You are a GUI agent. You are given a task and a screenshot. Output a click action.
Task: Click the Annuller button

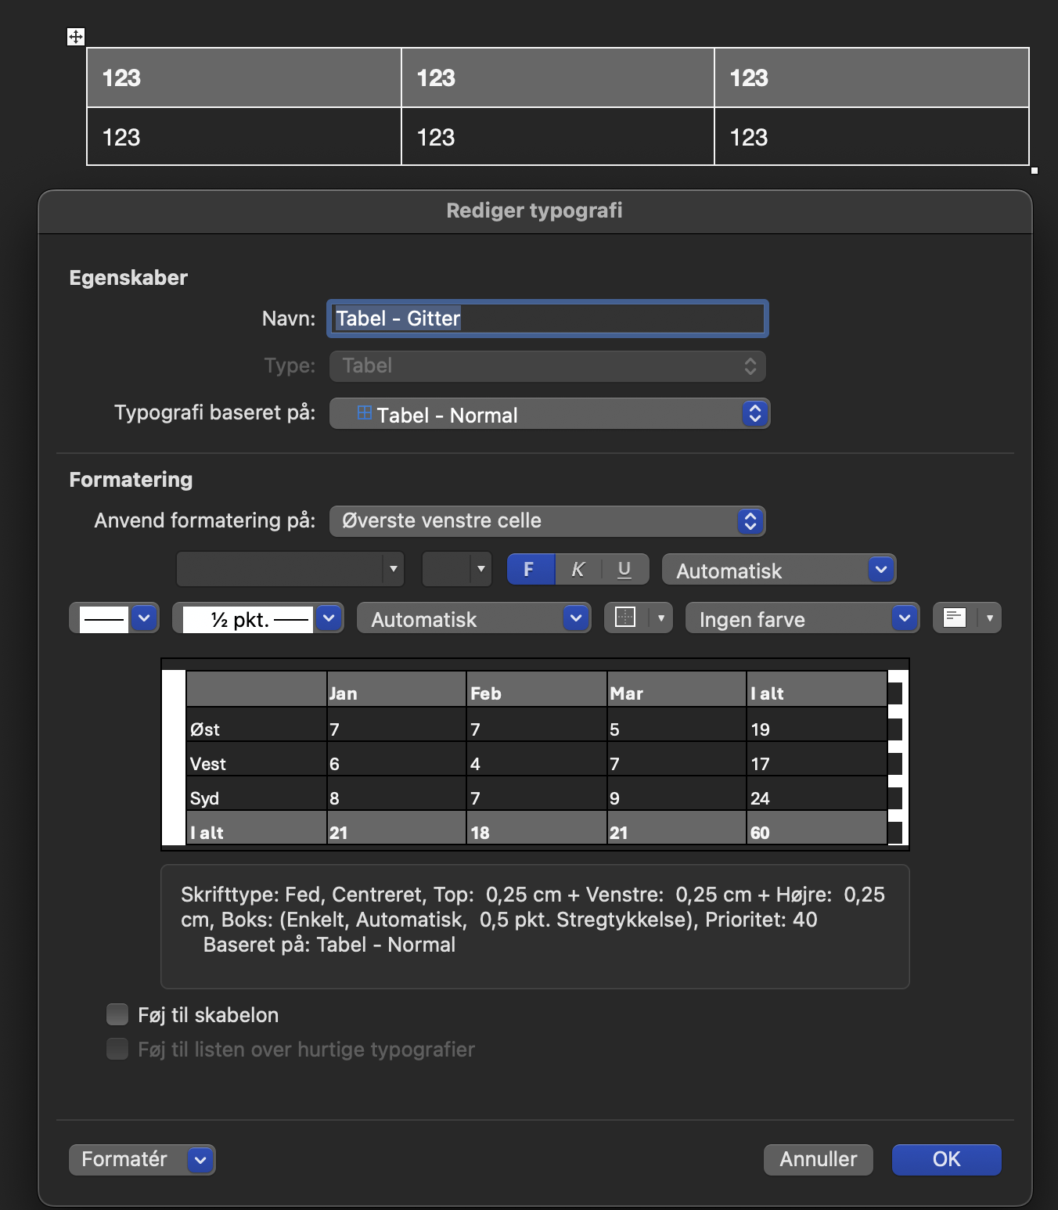coord(817,1159)
